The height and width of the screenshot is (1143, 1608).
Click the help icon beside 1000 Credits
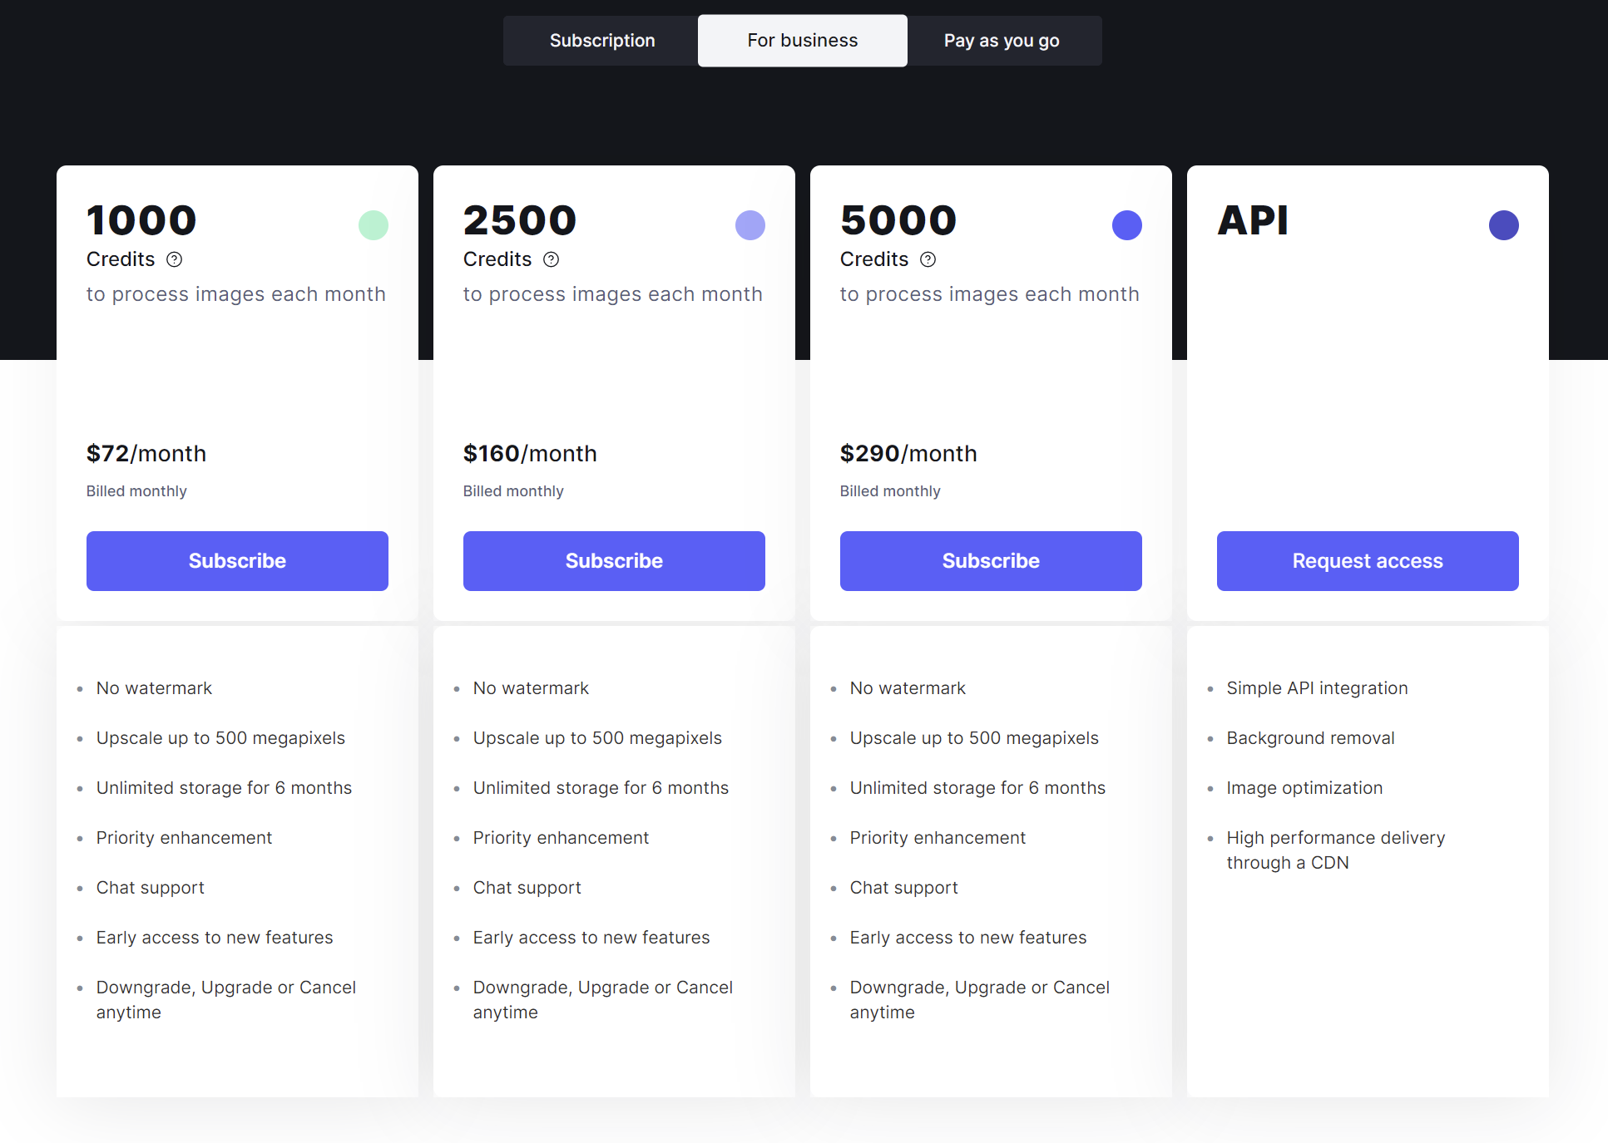click(174, 259)
